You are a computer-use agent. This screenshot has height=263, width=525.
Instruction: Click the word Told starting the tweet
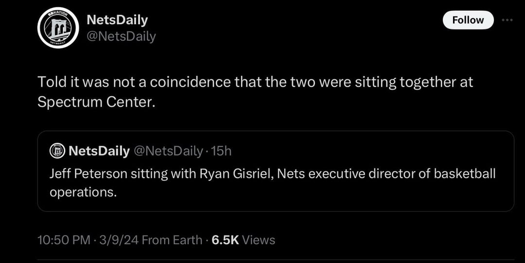(51, 82)
